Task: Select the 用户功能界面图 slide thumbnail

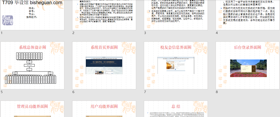Action: [x=104, y=109]
